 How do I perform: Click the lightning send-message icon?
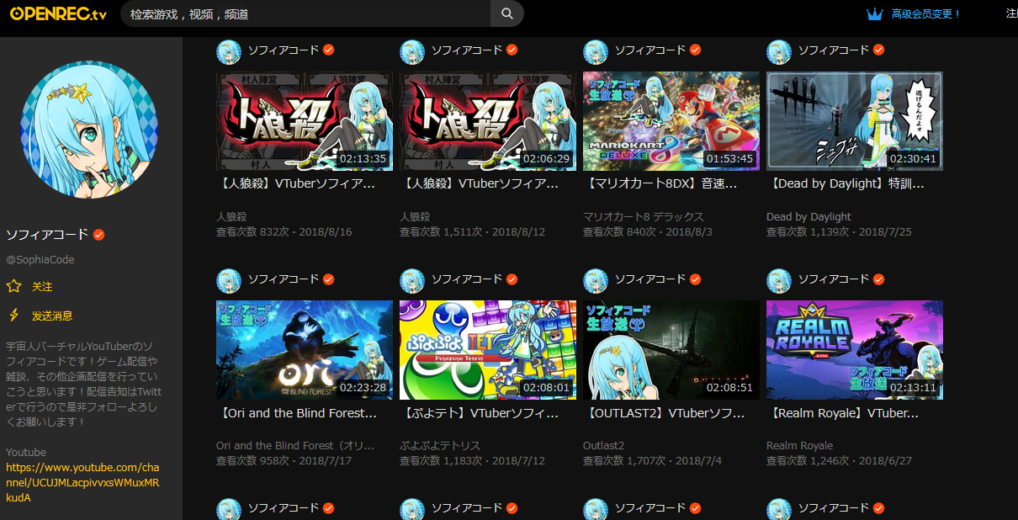pos(13,316)
